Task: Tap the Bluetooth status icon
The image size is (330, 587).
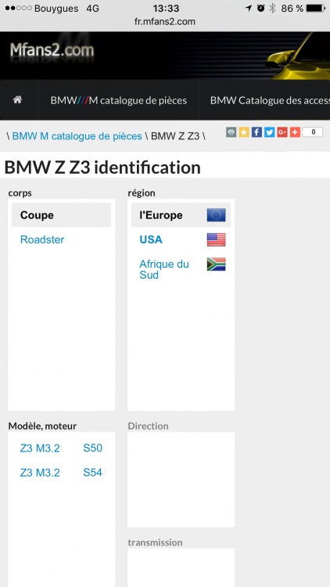Action: click(272, 8)
